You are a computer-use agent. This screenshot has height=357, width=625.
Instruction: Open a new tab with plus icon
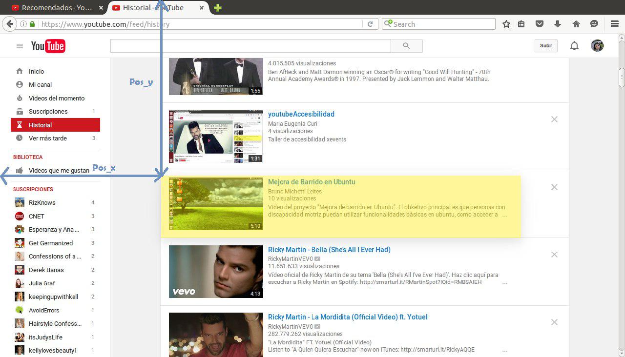point(218,8)
